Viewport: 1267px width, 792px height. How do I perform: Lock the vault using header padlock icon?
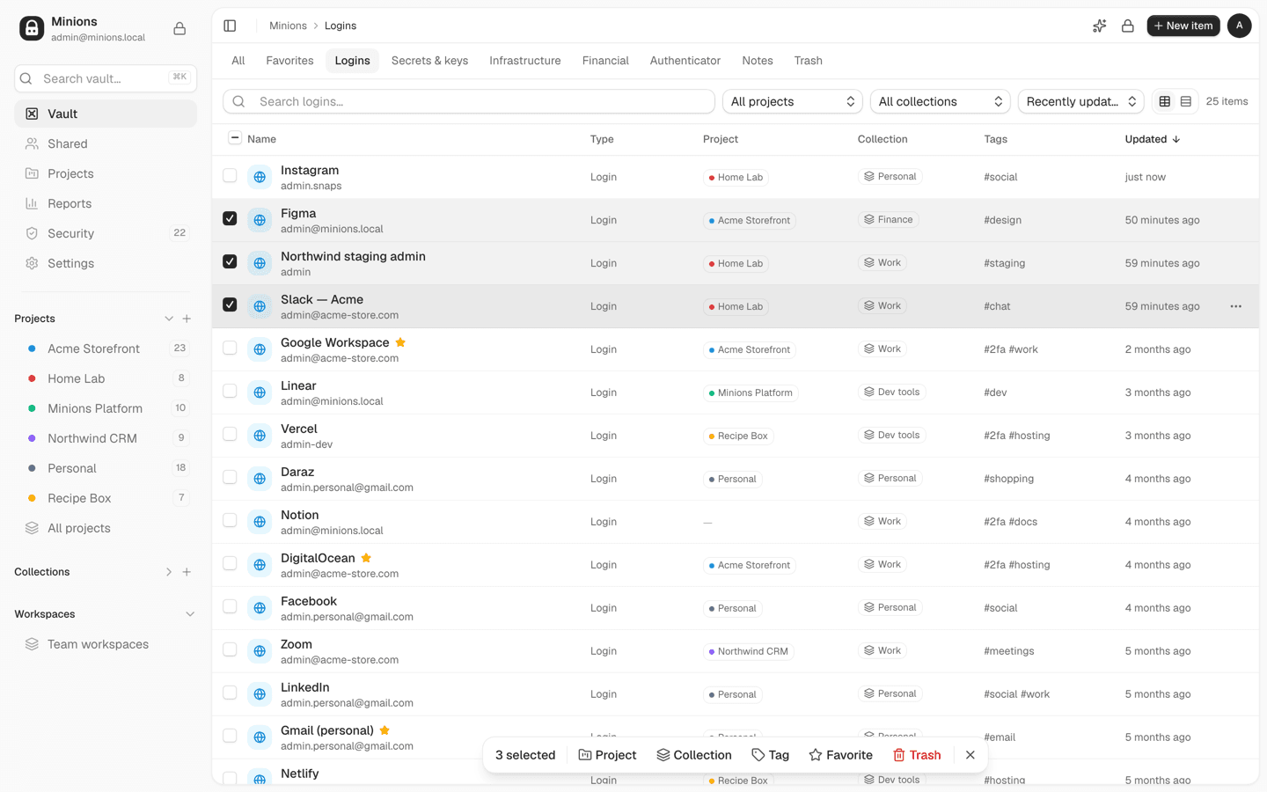1127,26
